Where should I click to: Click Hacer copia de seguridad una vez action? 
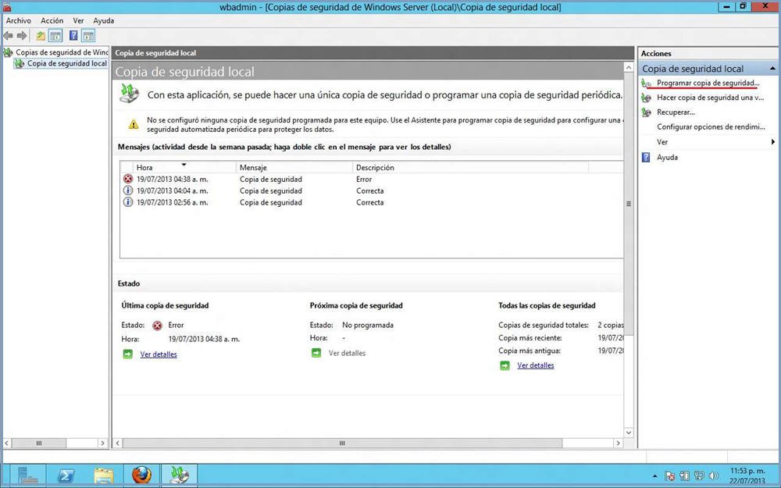tap(710, 98)
